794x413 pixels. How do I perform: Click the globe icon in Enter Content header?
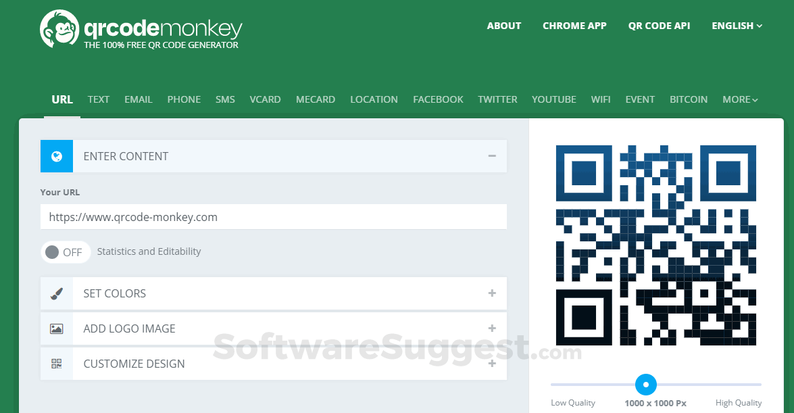coord(56,155)
